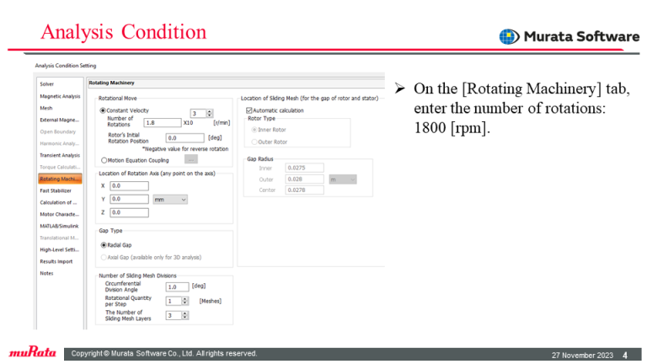Adjust the Number of Sliding Mesh Layers stepper
The height and width of the screenshot is (364, 647).
click(184, 315)
